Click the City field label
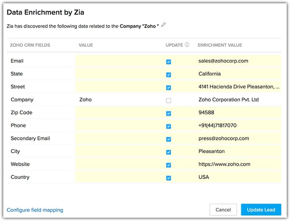This screenshot has width=290, height=221. coord(15,151)
